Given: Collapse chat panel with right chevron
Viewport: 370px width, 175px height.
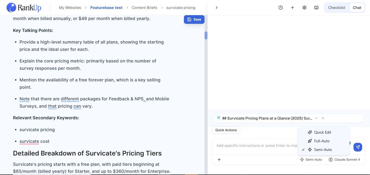Looking at the screenshot, I should (216, 8).
